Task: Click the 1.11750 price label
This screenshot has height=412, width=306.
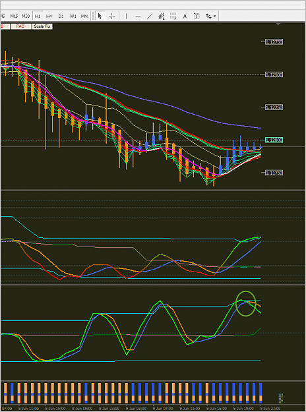Action: pyautogui.click(x=274, y=173)
